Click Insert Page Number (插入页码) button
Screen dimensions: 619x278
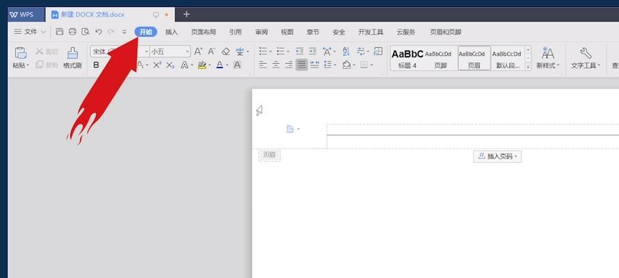(x=497, y=156)
